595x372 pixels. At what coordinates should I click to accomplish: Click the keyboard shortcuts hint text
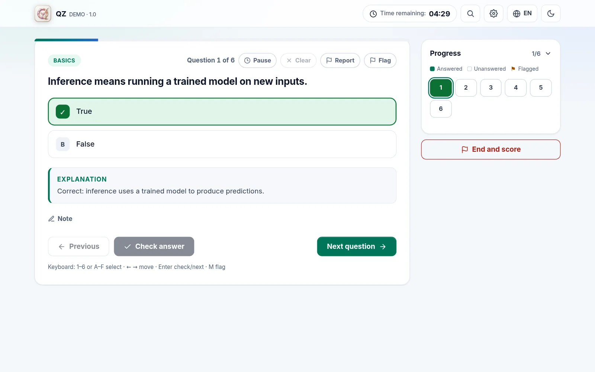(136, 267)
